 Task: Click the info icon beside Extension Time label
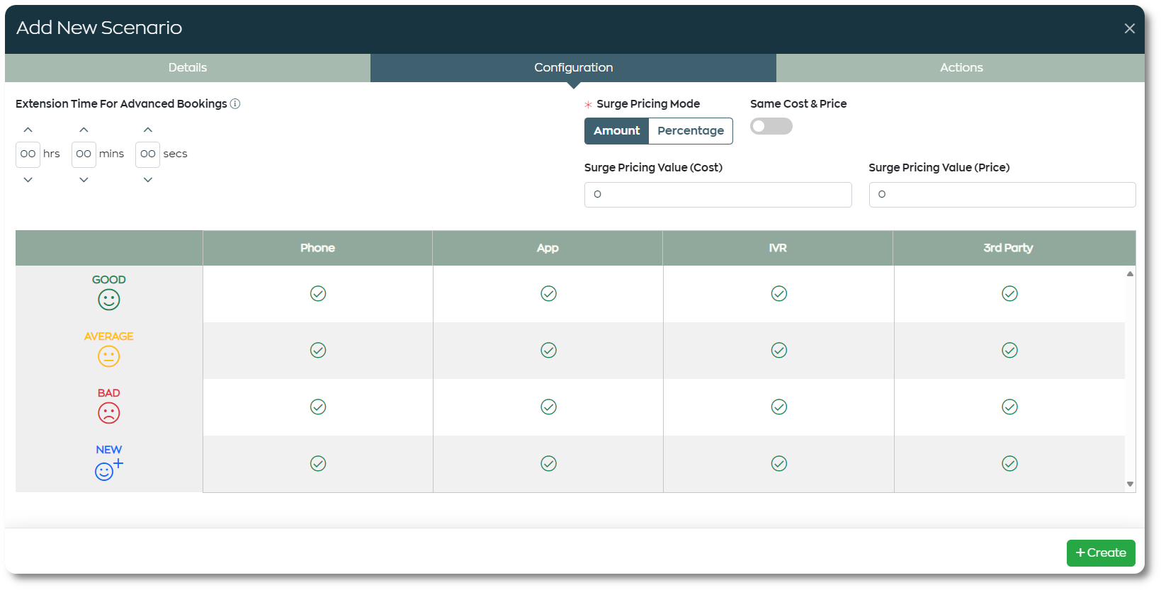point(235,103)
